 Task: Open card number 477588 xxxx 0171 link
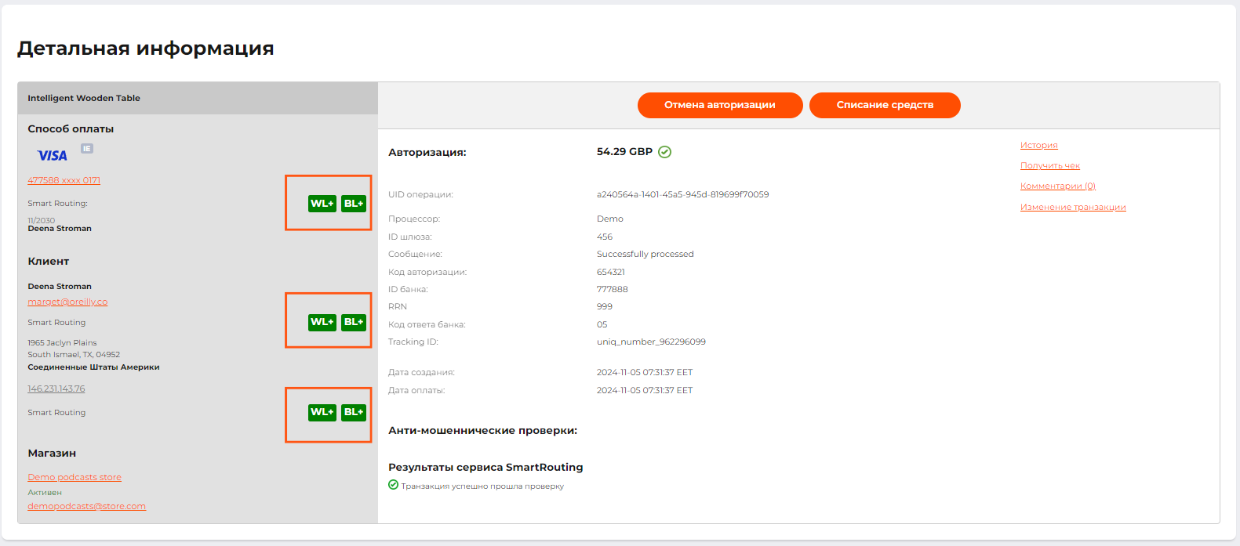tap(64, 180)
